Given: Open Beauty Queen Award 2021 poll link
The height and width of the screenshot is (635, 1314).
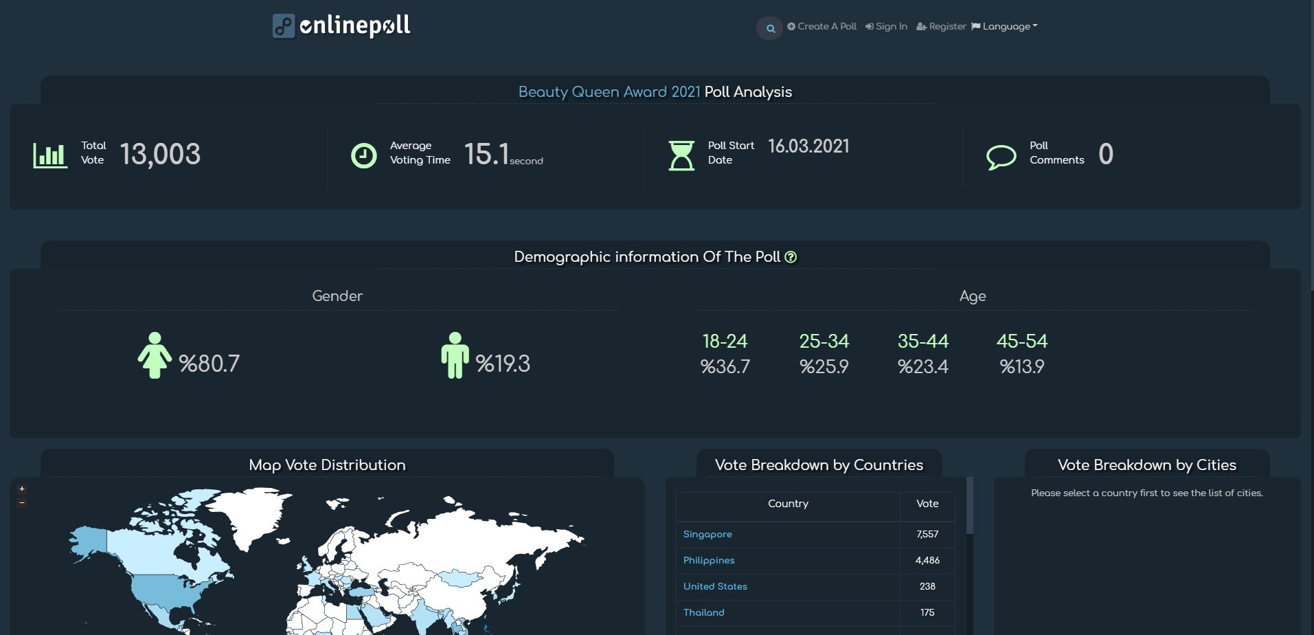Looking at the screenshot, I should coord(609,91).
